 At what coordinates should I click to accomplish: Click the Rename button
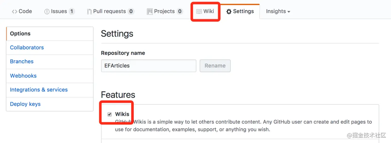tap(215, 66)
